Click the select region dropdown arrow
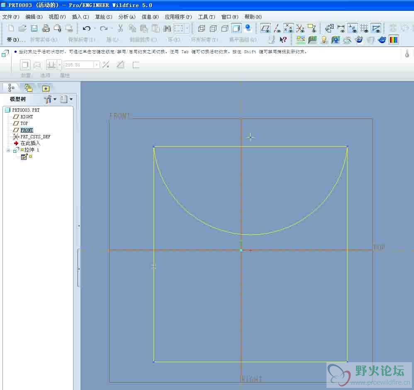The height and width of the screenshot is (390, 414). 187,28
